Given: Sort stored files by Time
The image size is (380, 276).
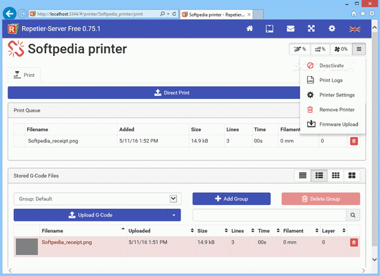Looking at the screenshot, I should pyautogui.click(x=269, y=230).
